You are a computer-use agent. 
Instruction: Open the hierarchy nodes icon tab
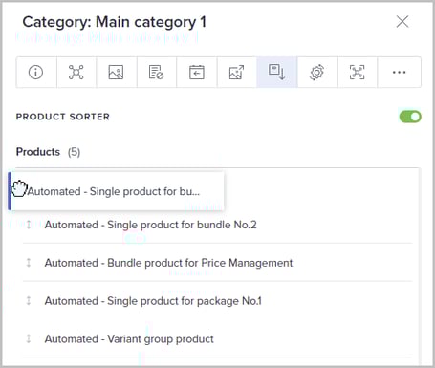tap(76, 73)
